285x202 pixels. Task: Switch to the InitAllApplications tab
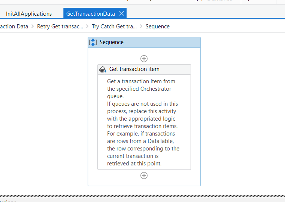pos(29,14)
